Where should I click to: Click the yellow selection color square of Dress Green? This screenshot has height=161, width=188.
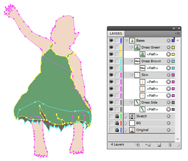point(173,47)
